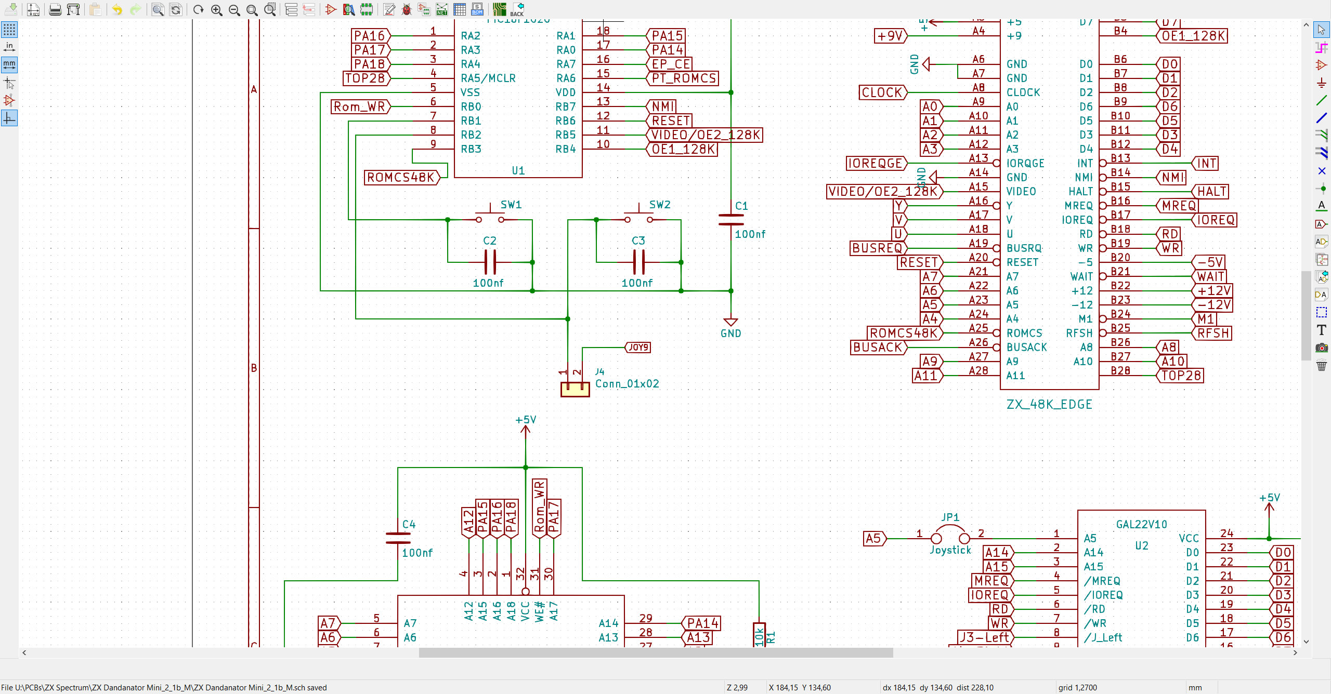Activate the Delete item trash tool

(1321, 365)
